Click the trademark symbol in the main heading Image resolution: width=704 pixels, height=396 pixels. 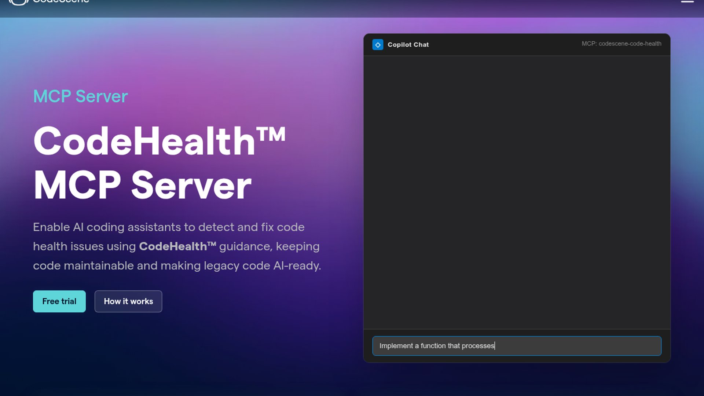(271, 134)
